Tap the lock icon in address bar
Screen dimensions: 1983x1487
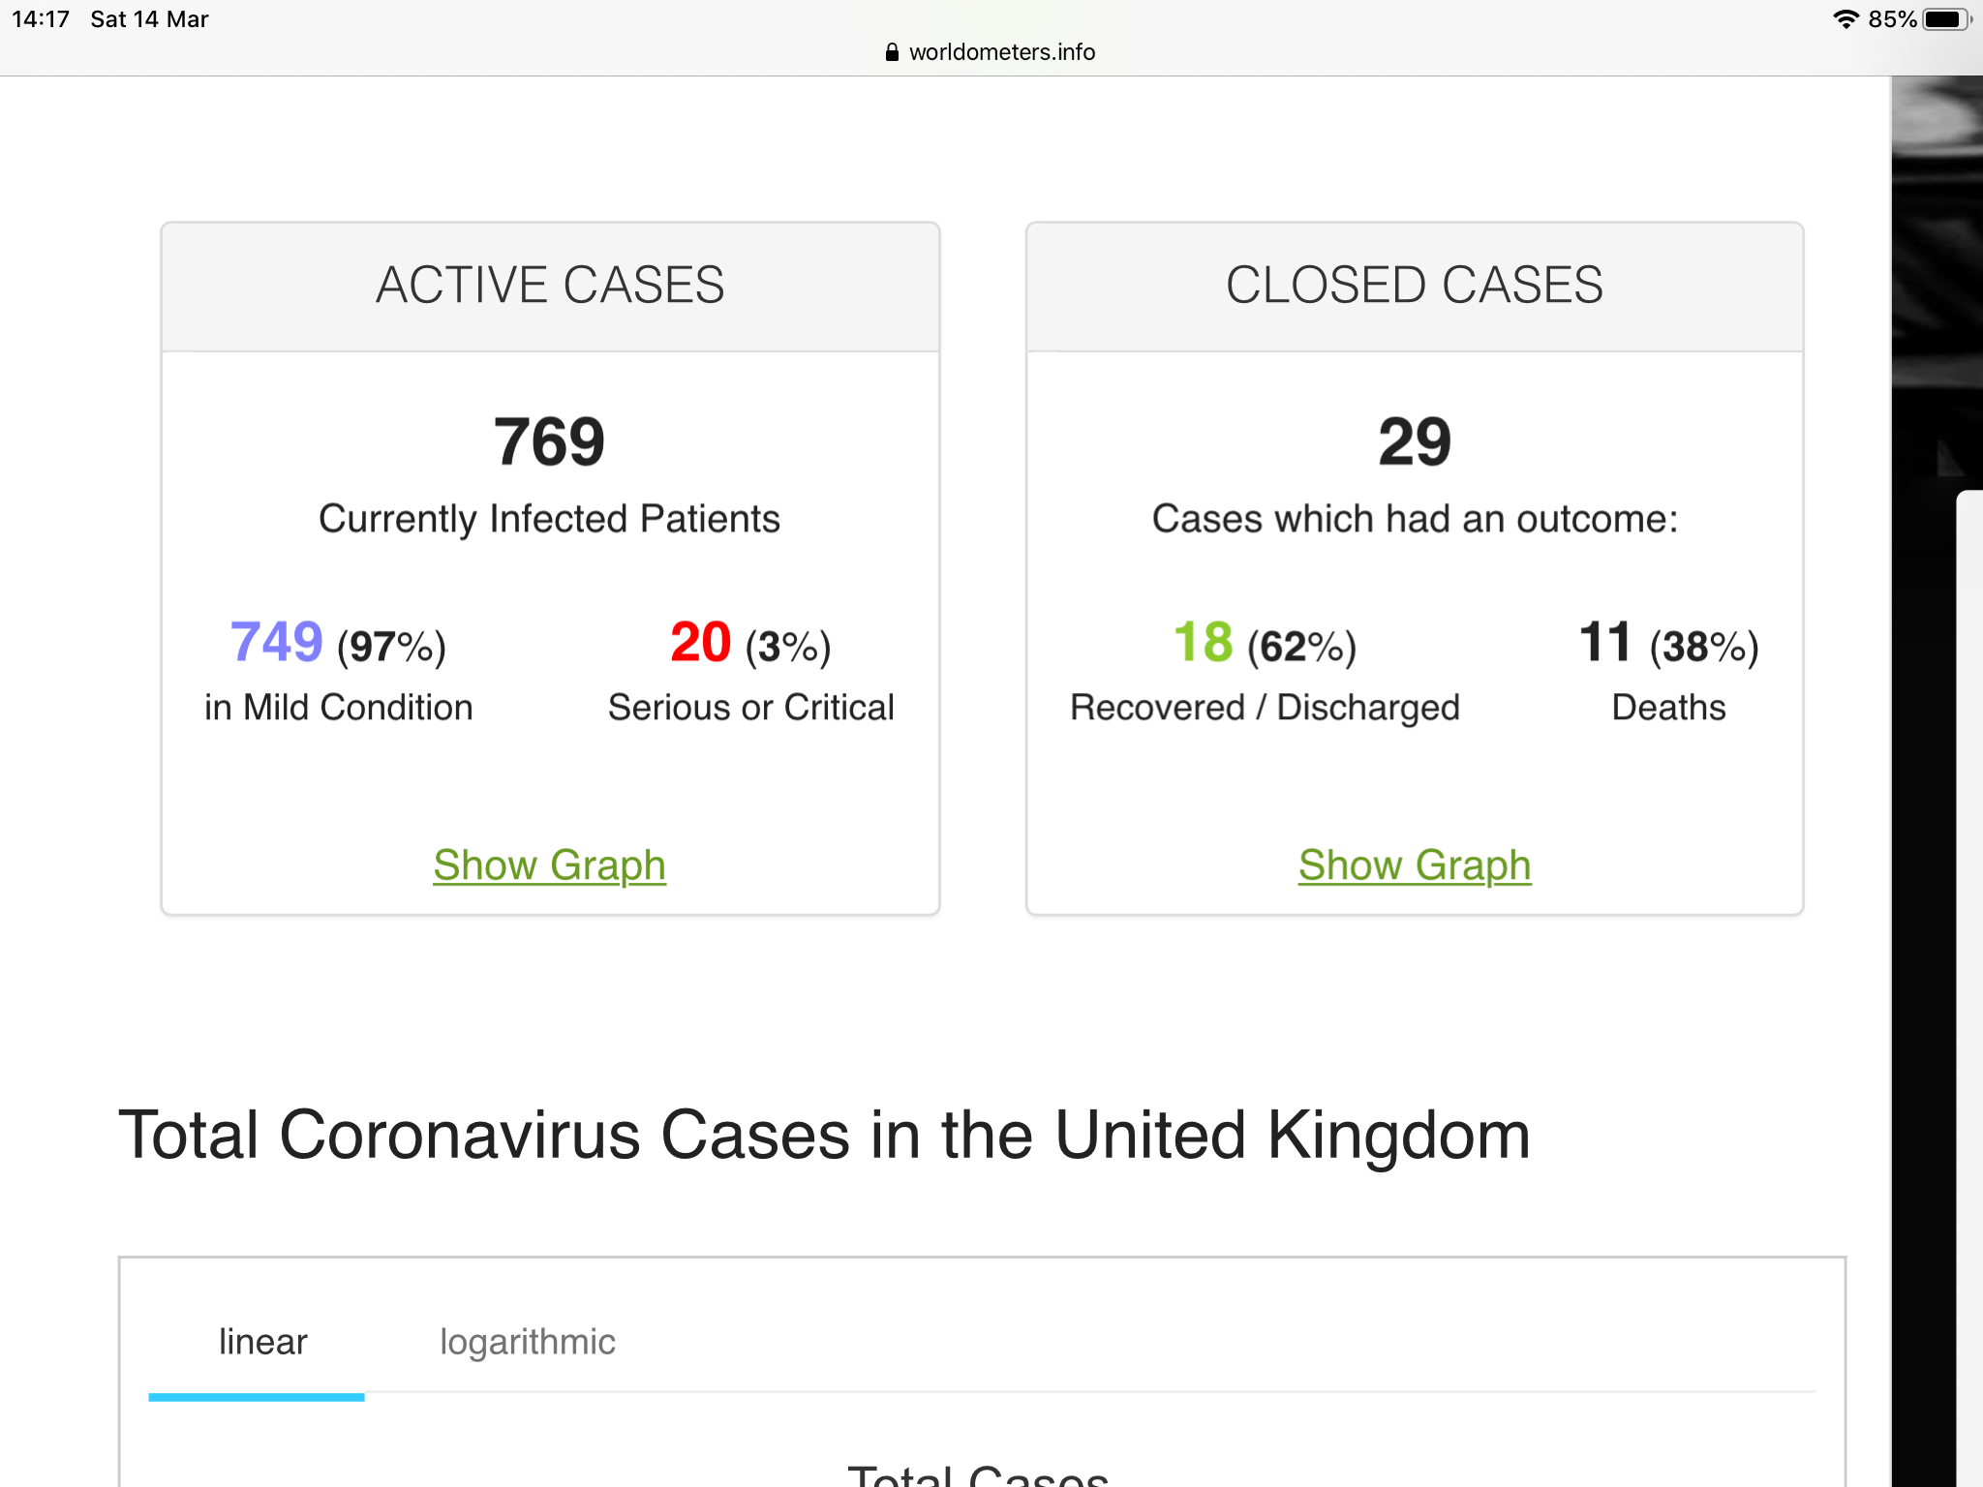891,52
